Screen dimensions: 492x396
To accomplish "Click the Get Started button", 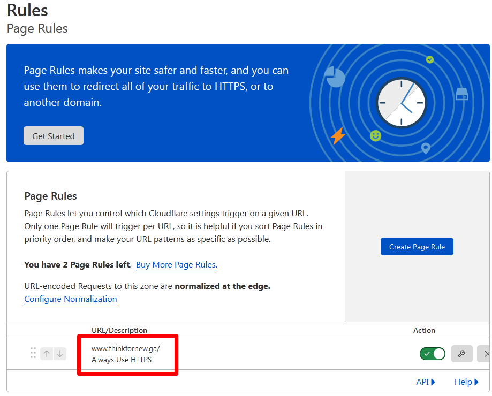I will [x=54, y=136].
